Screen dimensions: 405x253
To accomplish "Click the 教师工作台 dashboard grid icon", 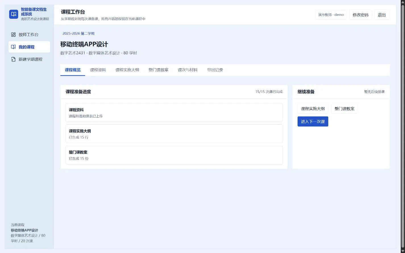I will click(13, 35).
